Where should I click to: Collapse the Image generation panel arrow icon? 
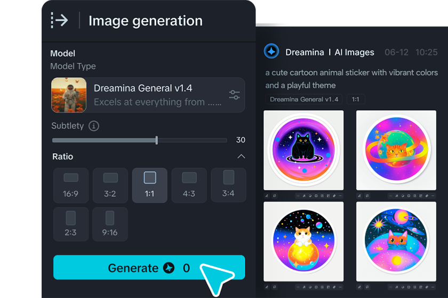(59, 20)
